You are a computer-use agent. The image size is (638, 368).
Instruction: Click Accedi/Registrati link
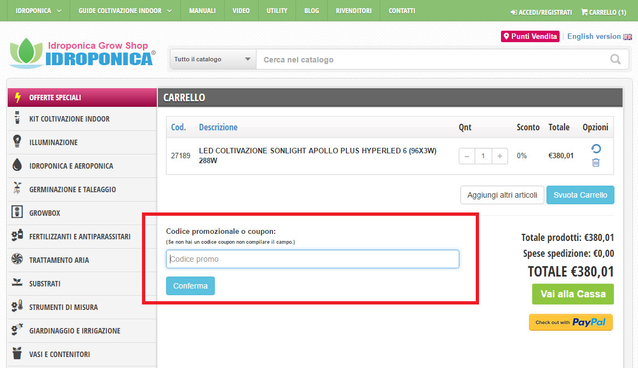(x=541, y=12)
